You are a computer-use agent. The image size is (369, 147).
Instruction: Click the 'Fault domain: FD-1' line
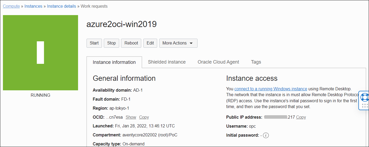[x=111, y=99]
